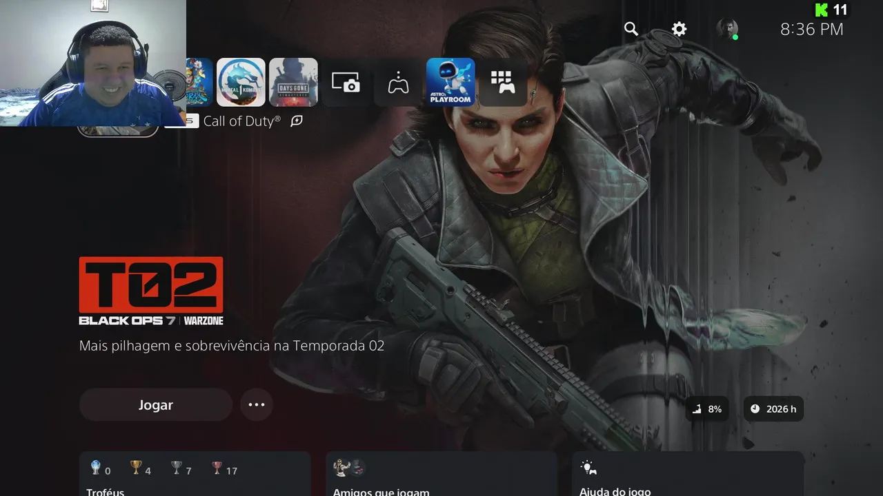
Task: Click the Call of Duty title text
Action: (x=242, y=121)
